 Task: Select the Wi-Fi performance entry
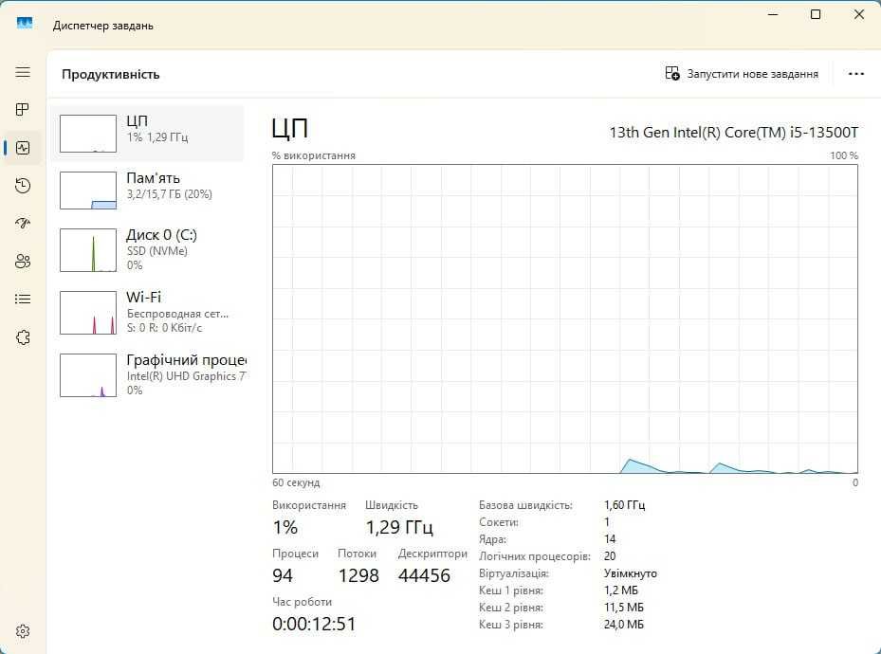point(148,313)
